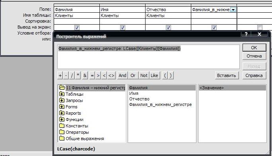Select Фамилия in the middle list

click(x=162, y=88)
